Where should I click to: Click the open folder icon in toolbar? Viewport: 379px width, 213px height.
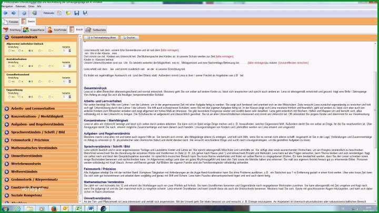(68, 13)
